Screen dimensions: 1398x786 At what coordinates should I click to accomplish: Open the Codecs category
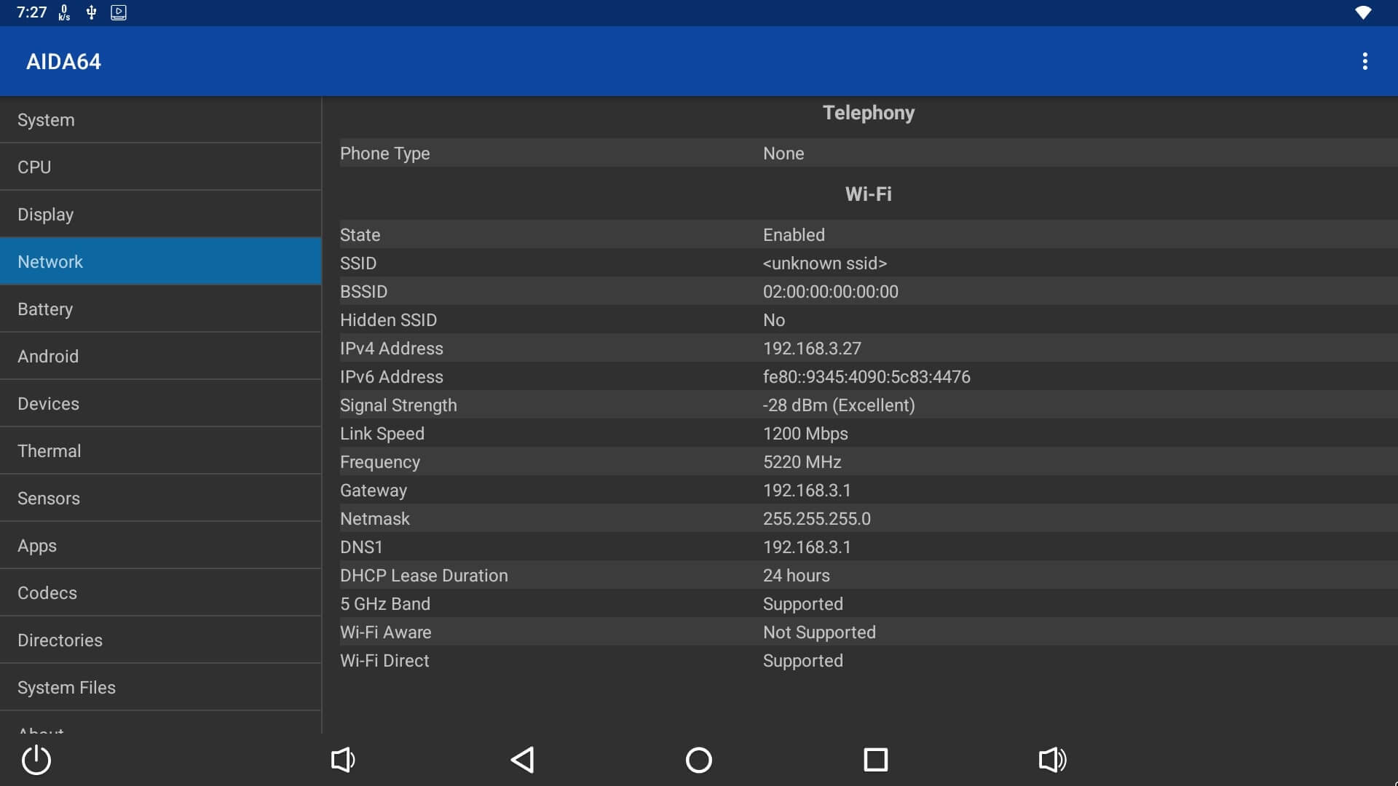[160, 593]
